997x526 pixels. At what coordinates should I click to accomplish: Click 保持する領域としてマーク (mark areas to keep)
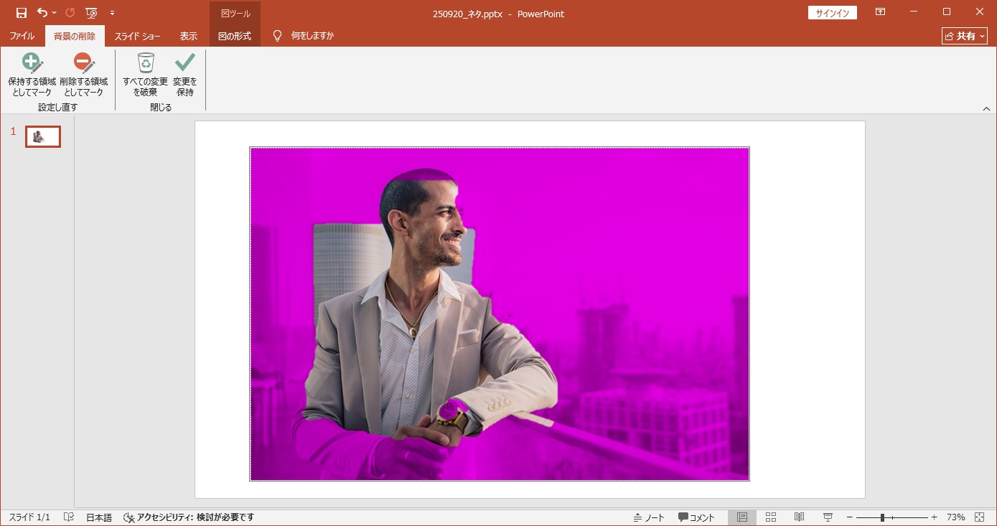pyautogui.click(x=32, y=75)
